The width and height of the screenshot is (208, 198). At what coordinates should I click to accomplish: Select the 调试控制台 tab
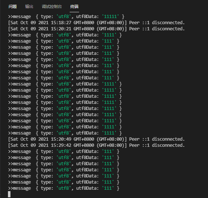52,6
